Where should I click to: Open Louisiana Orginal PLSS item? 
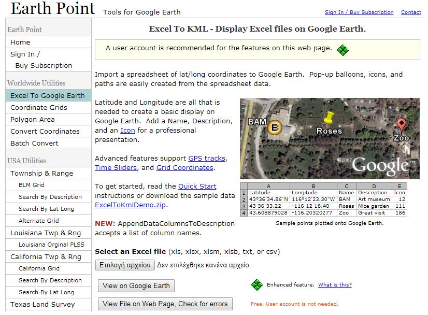pyautogui.click(x=48, y=245)
